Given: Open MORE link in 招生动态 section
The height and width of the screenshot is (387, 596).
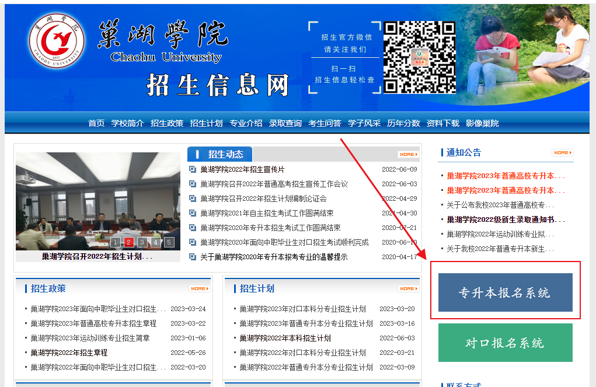Looking at the screenshot, I should [x=408, y=155].
